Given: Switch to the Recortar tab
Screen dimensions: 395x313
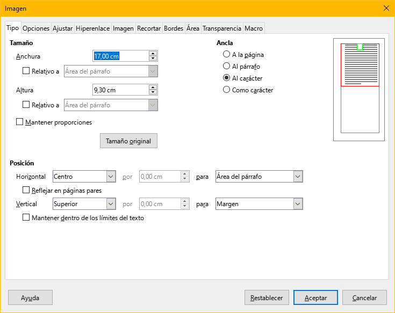Looking at the screenshot, I should pos(149,28).
